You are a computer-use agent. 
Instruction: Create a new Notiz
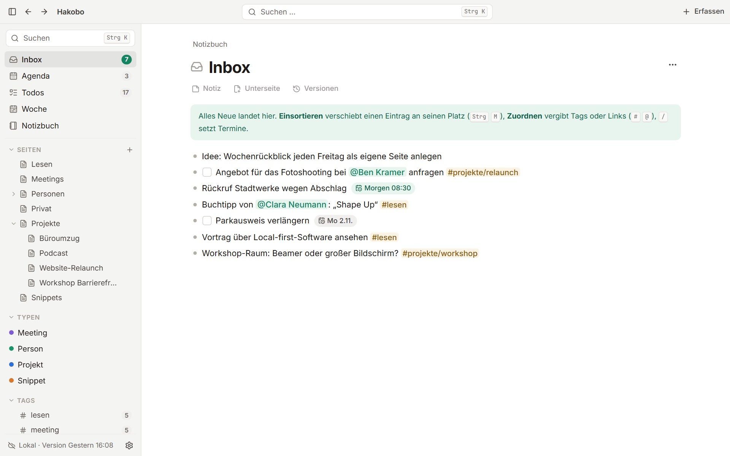pyautogui.click(x=206, y=89)
